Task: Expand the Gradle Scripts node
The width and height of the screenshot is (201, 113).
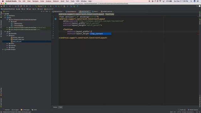Action: 3,50
